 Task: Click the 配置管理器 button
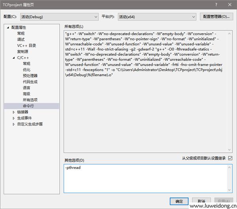[x=216, y=17]
